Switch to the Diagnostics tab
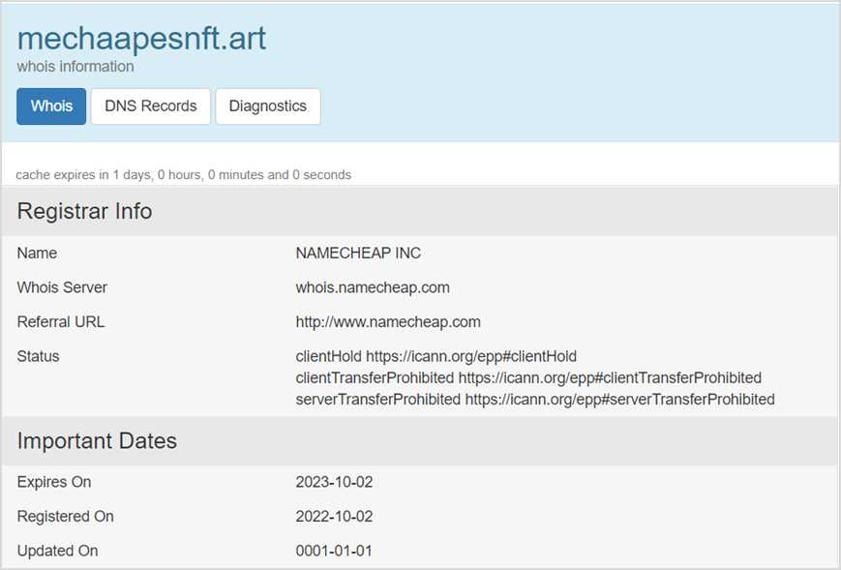Image resolution: width=841 pixels, height=570 pixels. [267, 106]
